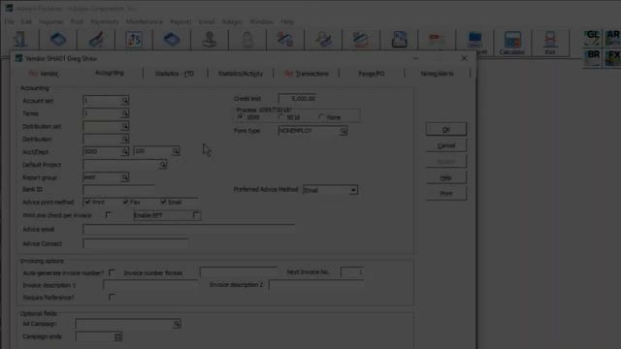Click the Print button in vendor dialog
Viewport: 621px width, 349px height.
(x=446, y=194)
